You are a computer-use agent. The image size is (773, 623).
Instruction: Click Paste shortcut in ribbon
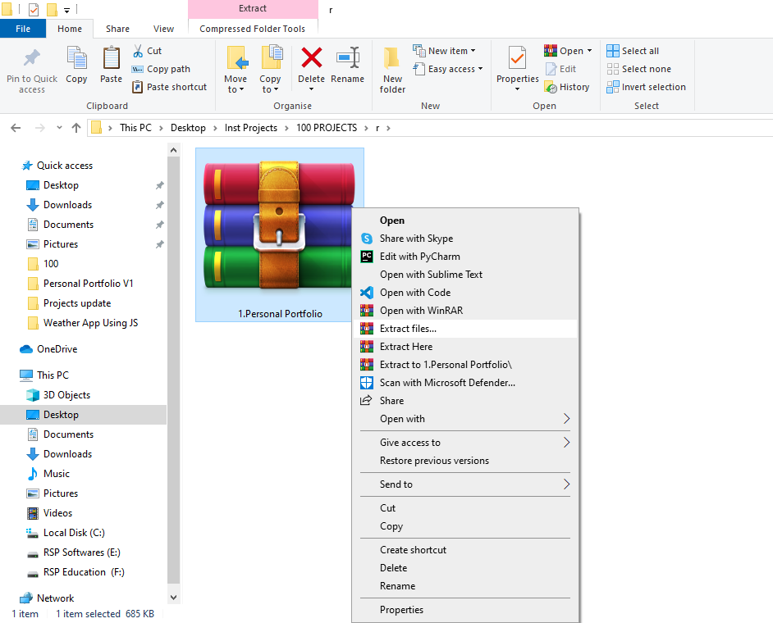point(170,87)
